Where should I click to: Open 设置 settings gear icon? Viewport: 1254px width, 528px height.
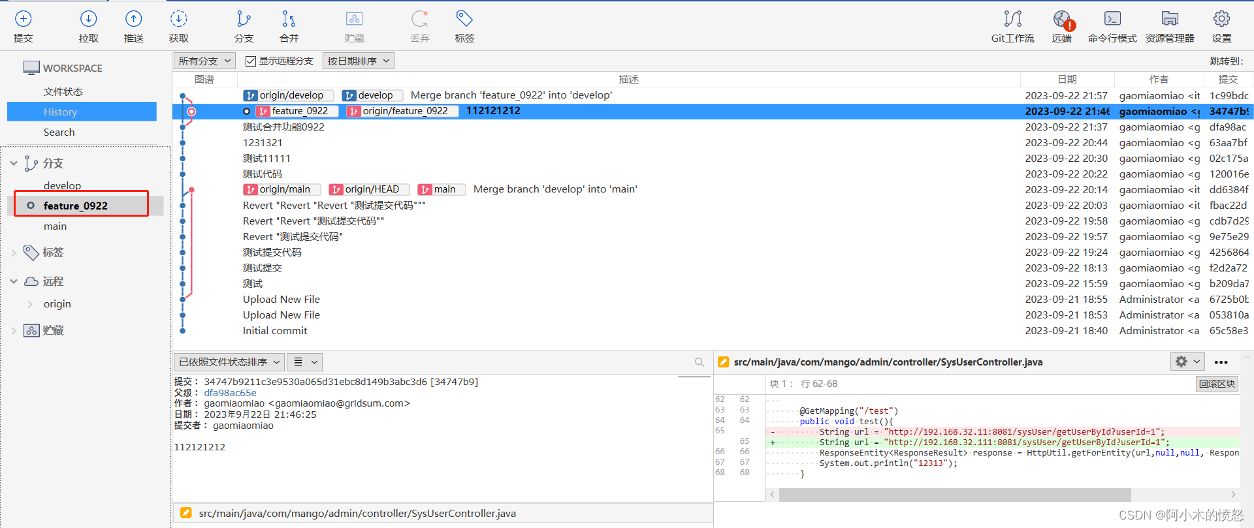(1221, 20)
